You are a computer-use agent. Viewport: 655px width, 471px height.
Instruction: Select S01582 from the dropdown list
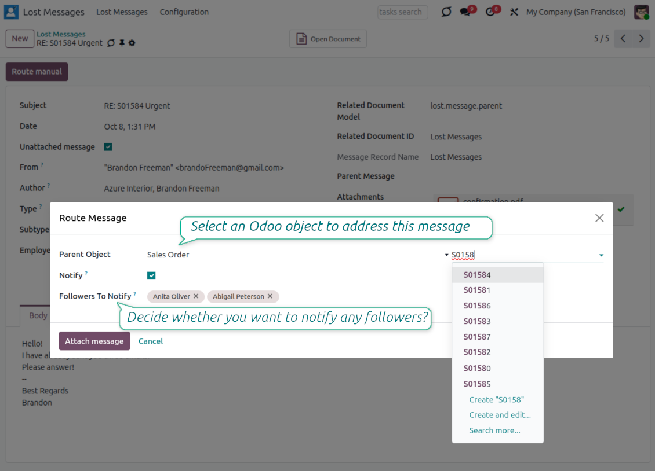pos(497,352)
